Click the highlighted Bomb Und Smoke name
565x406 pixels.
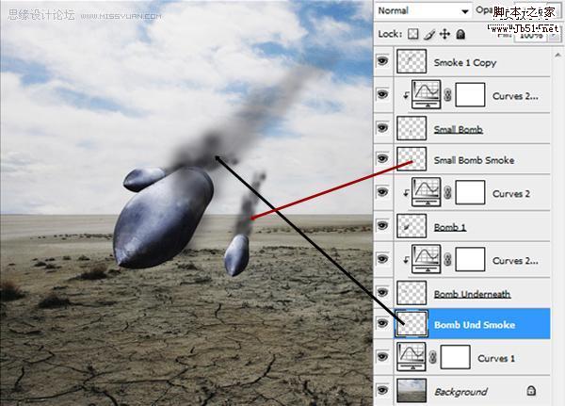coord(475,325)
